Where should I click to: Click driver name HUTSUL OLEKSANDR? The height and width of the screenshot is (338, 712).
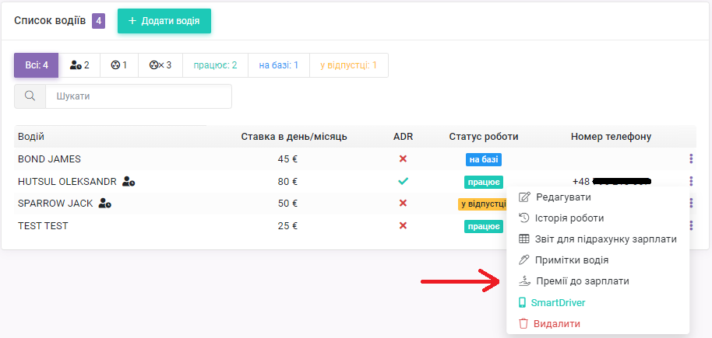click(67, 182)
